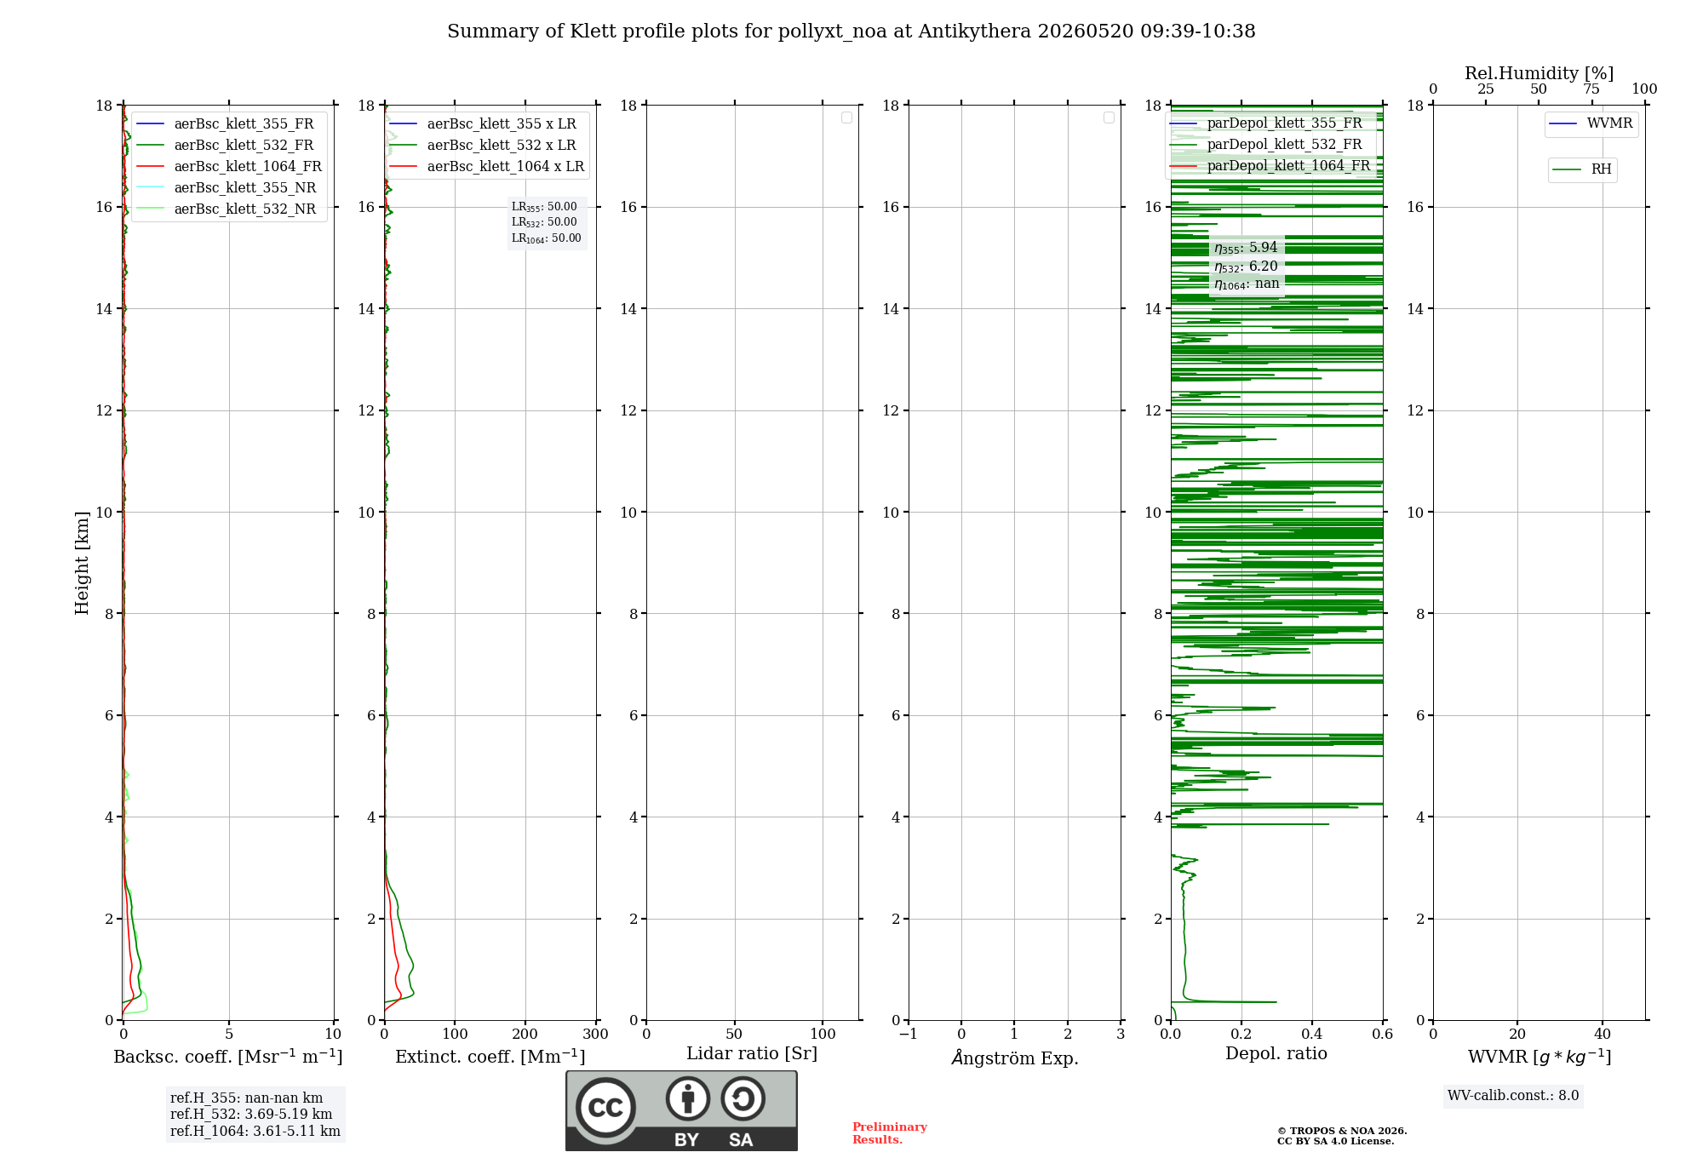This screenshot has width=1703, height=1158.
Task: Click the BY attribution person icon
Action: [688, 1098]
